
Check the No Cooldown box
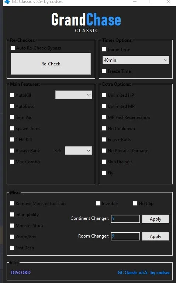click(104, 128)
